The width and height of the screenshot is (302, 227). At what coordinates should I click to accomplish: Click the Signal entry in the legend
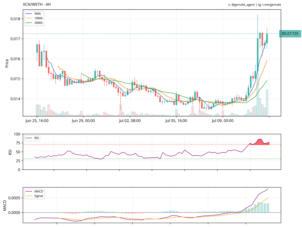[x=34, y=196]
